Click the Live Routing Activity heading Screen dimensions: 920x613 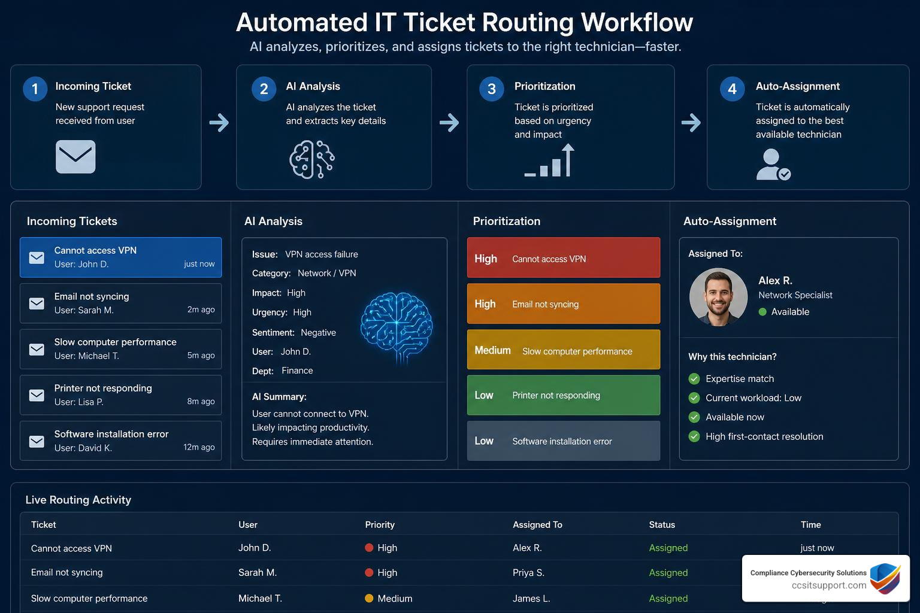(78, 500)
